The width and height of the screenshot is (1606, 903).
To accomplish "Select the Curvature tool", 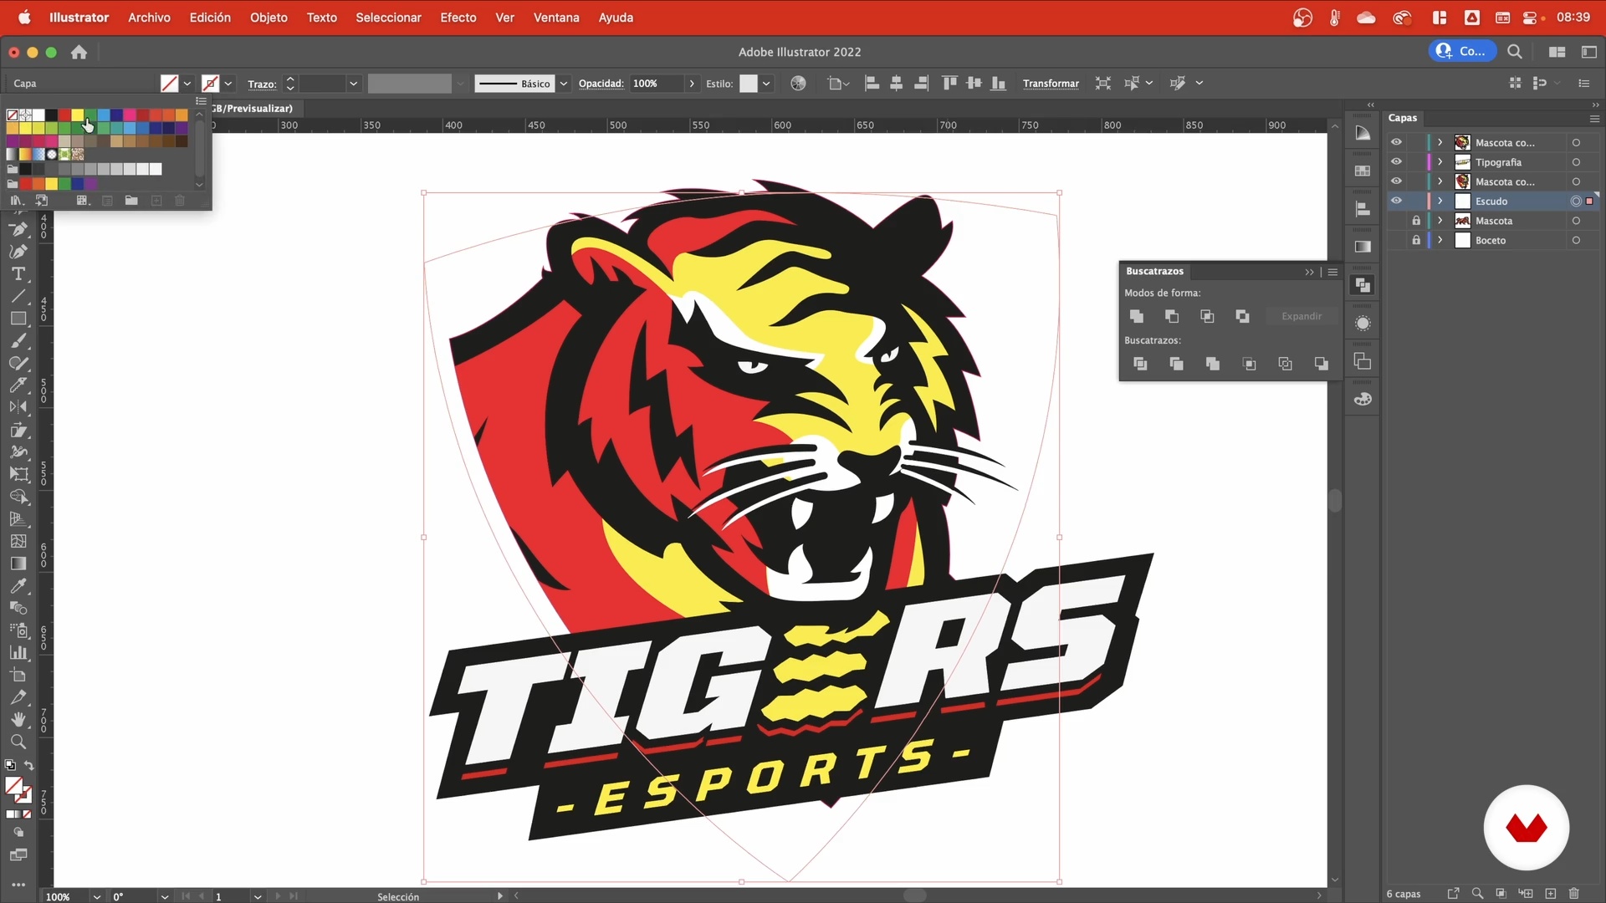I will click(18, 252).
